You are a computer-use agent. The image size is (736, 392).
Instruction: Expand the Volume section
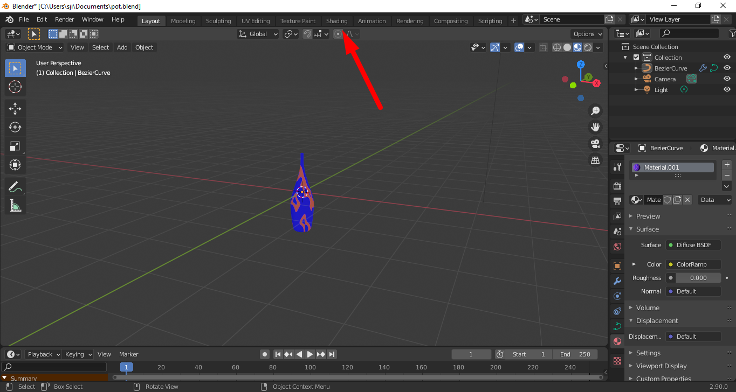[644, 307]
